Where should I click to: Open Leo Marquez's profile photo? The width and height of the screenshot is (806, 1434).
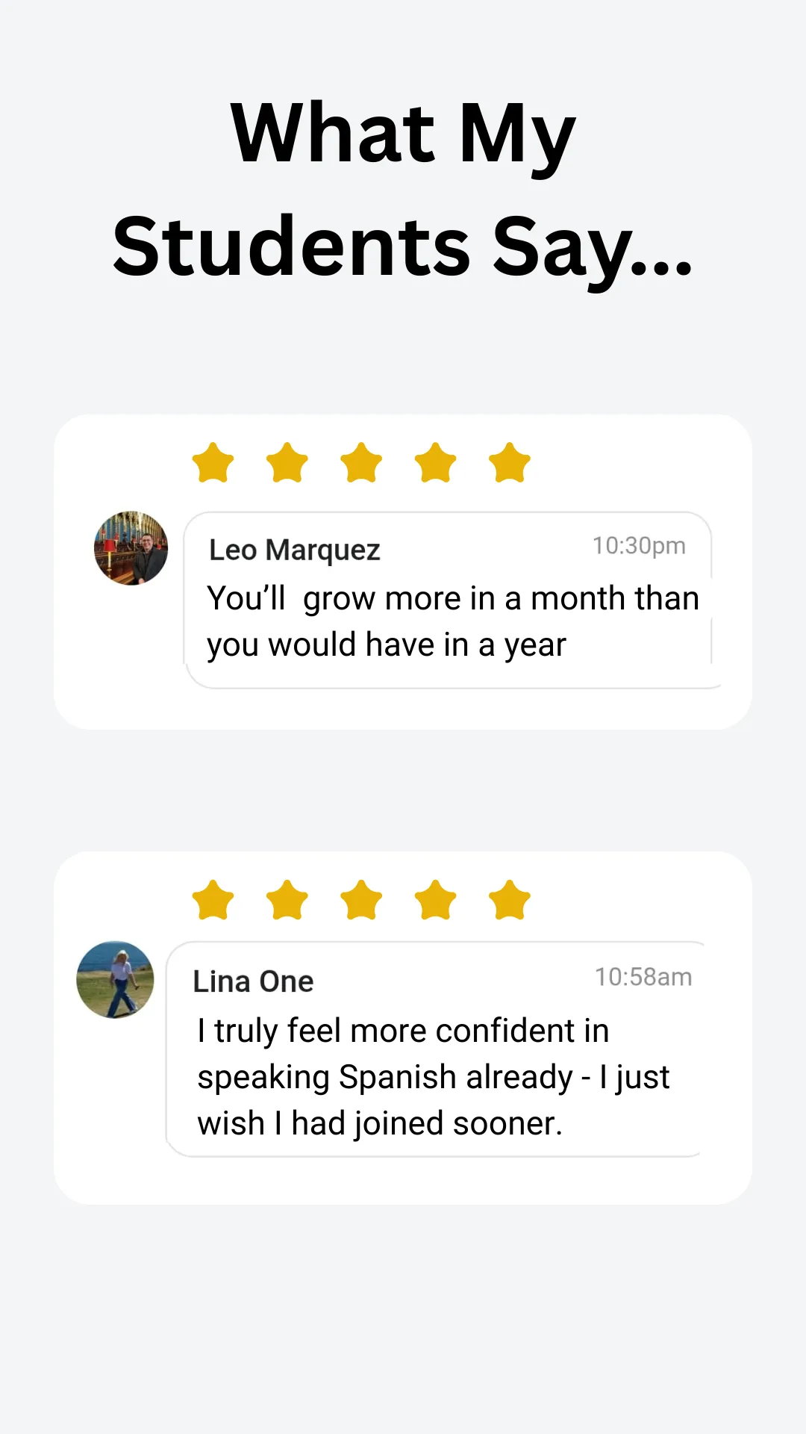[x=131, y=548]
